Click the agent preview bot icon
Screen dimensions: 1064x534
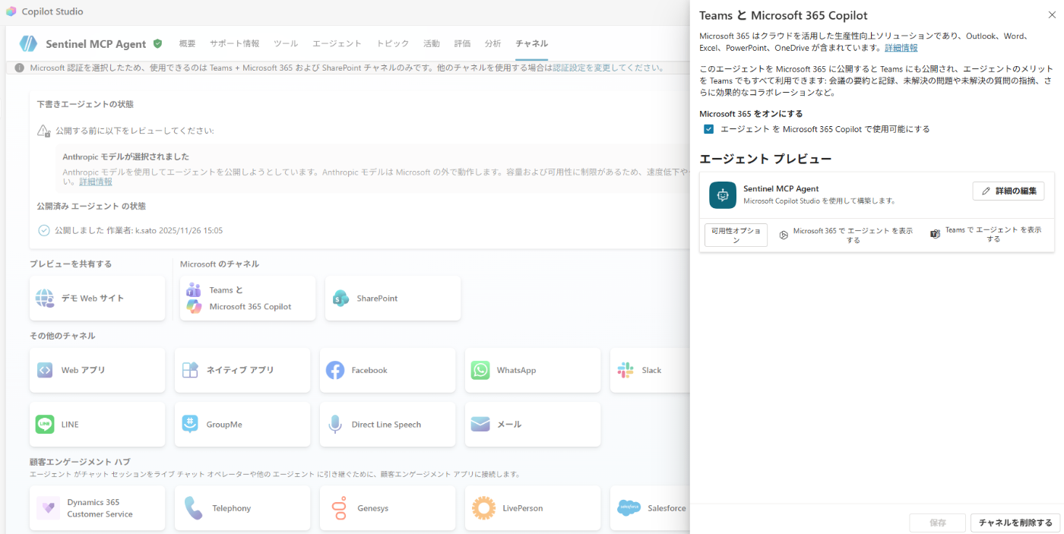tap(723, 194)
